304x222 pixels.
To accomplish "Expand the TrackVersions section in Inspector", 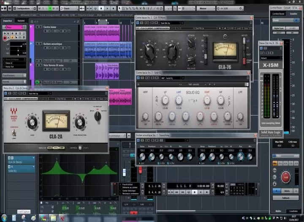I will (x=14, y=75).
